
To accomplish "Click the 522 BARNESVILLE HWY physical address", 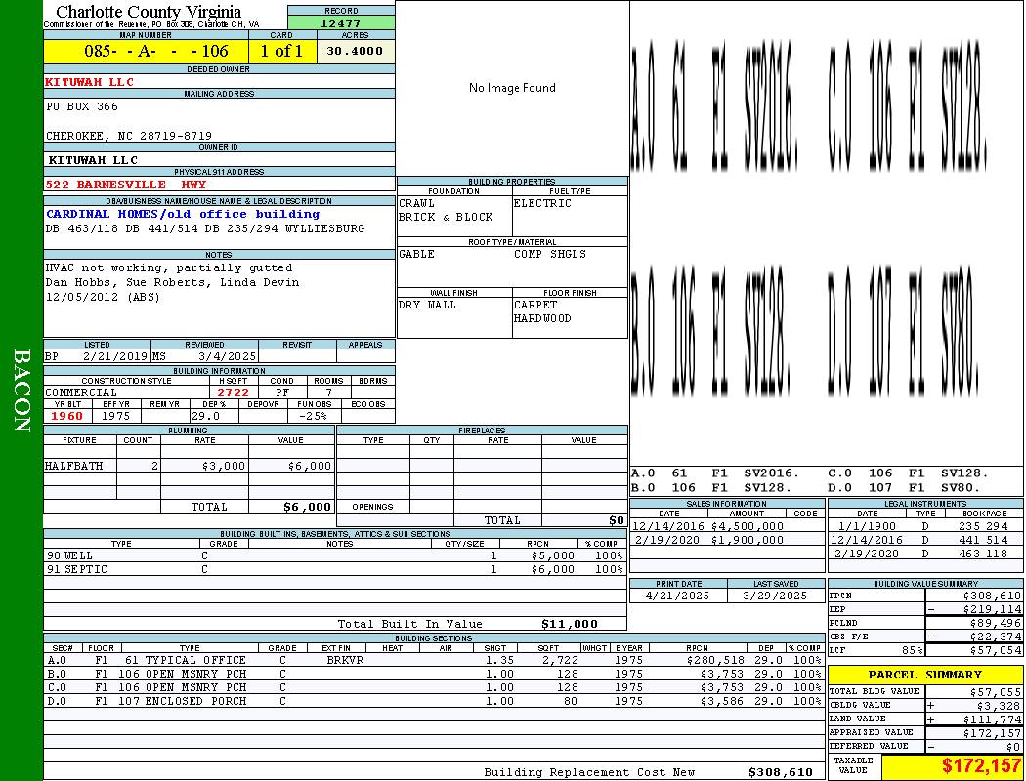I will point(126,184).
